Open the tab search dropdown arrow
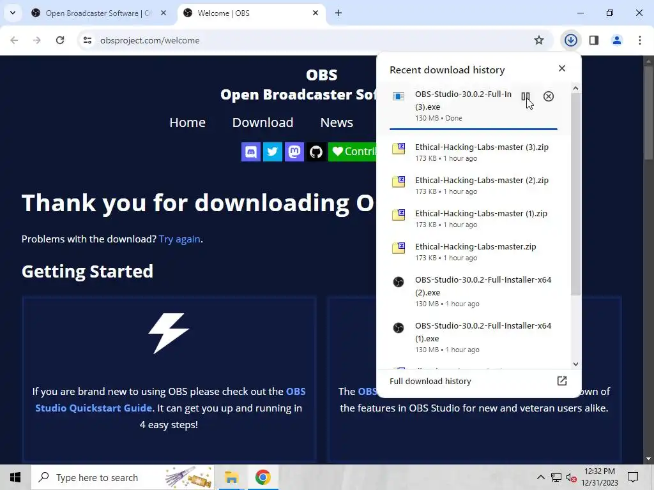 (x=13, y=13)
